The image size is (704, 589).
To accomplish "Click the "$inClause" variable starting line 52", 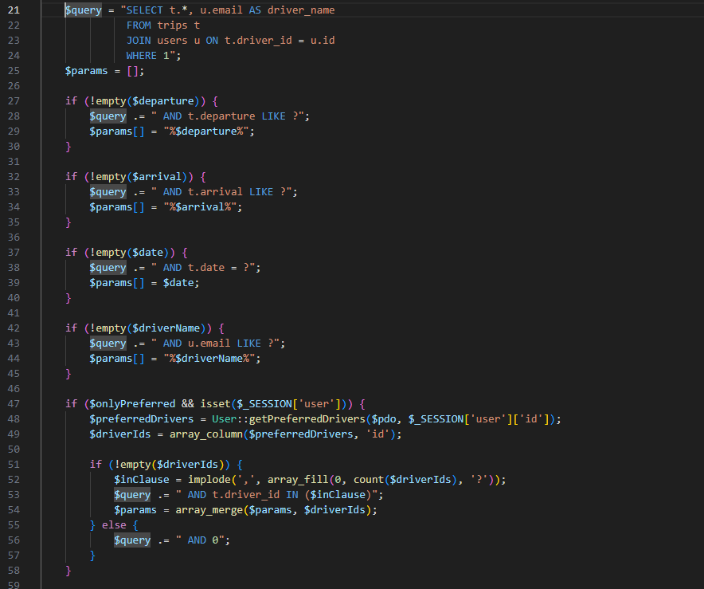I will 142,480.
